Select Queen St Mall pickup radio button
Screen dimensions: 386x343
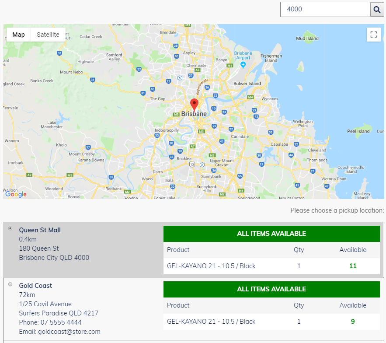tap(10, 228)
